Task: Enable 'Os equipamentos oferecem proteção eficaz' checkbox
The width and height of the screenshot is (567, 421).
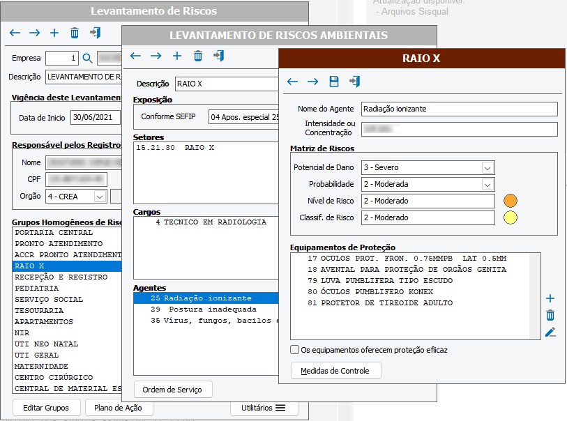Action: (x=294, y=350)
